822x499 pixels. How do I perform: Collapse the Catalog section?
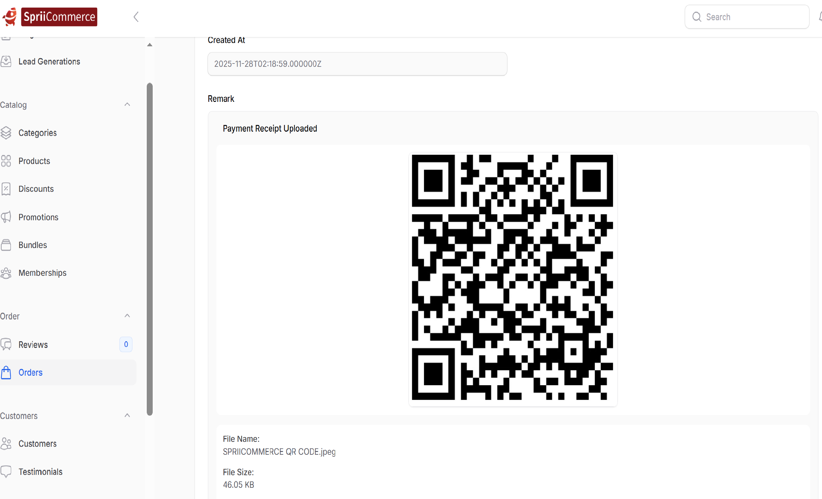click(x=127, y=105)
